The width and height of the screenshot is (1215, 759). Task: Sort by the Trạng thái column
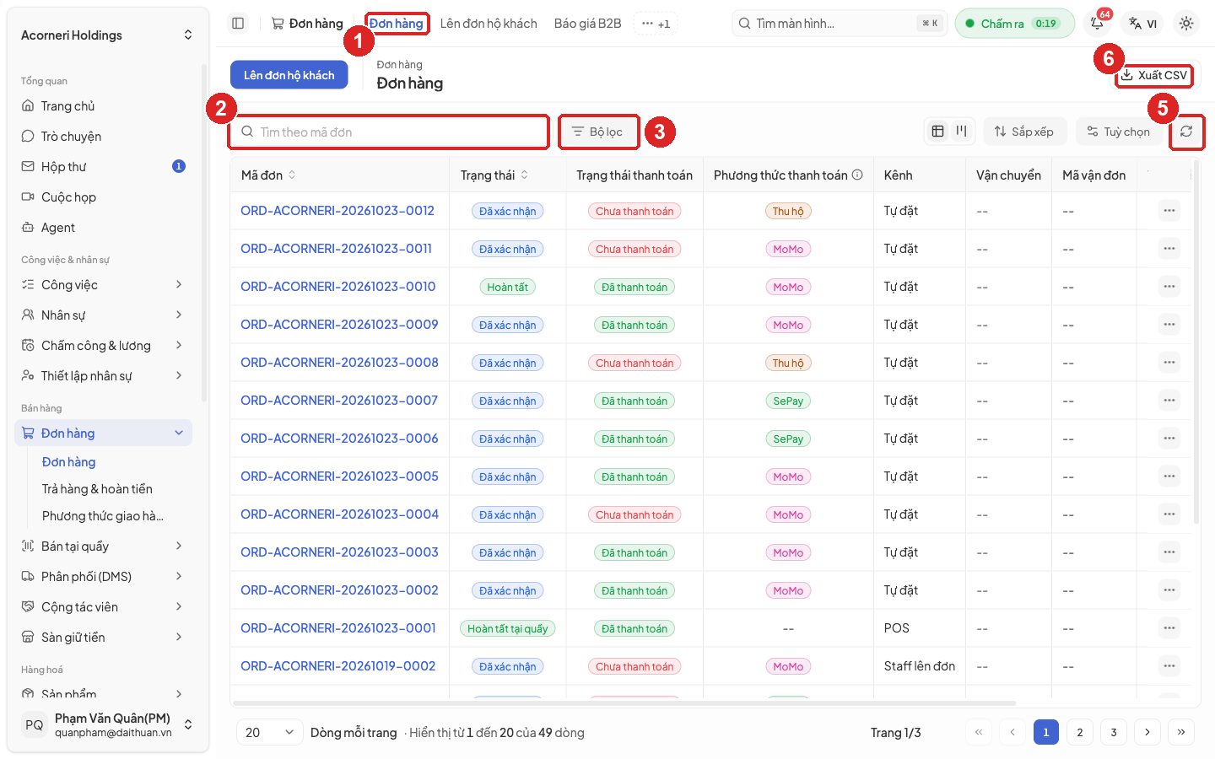pos(494,175)
